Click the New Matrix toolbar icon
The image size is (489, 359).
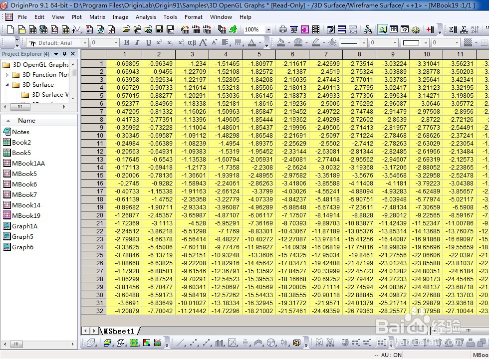pyautogui.click(x=65, y=29)
